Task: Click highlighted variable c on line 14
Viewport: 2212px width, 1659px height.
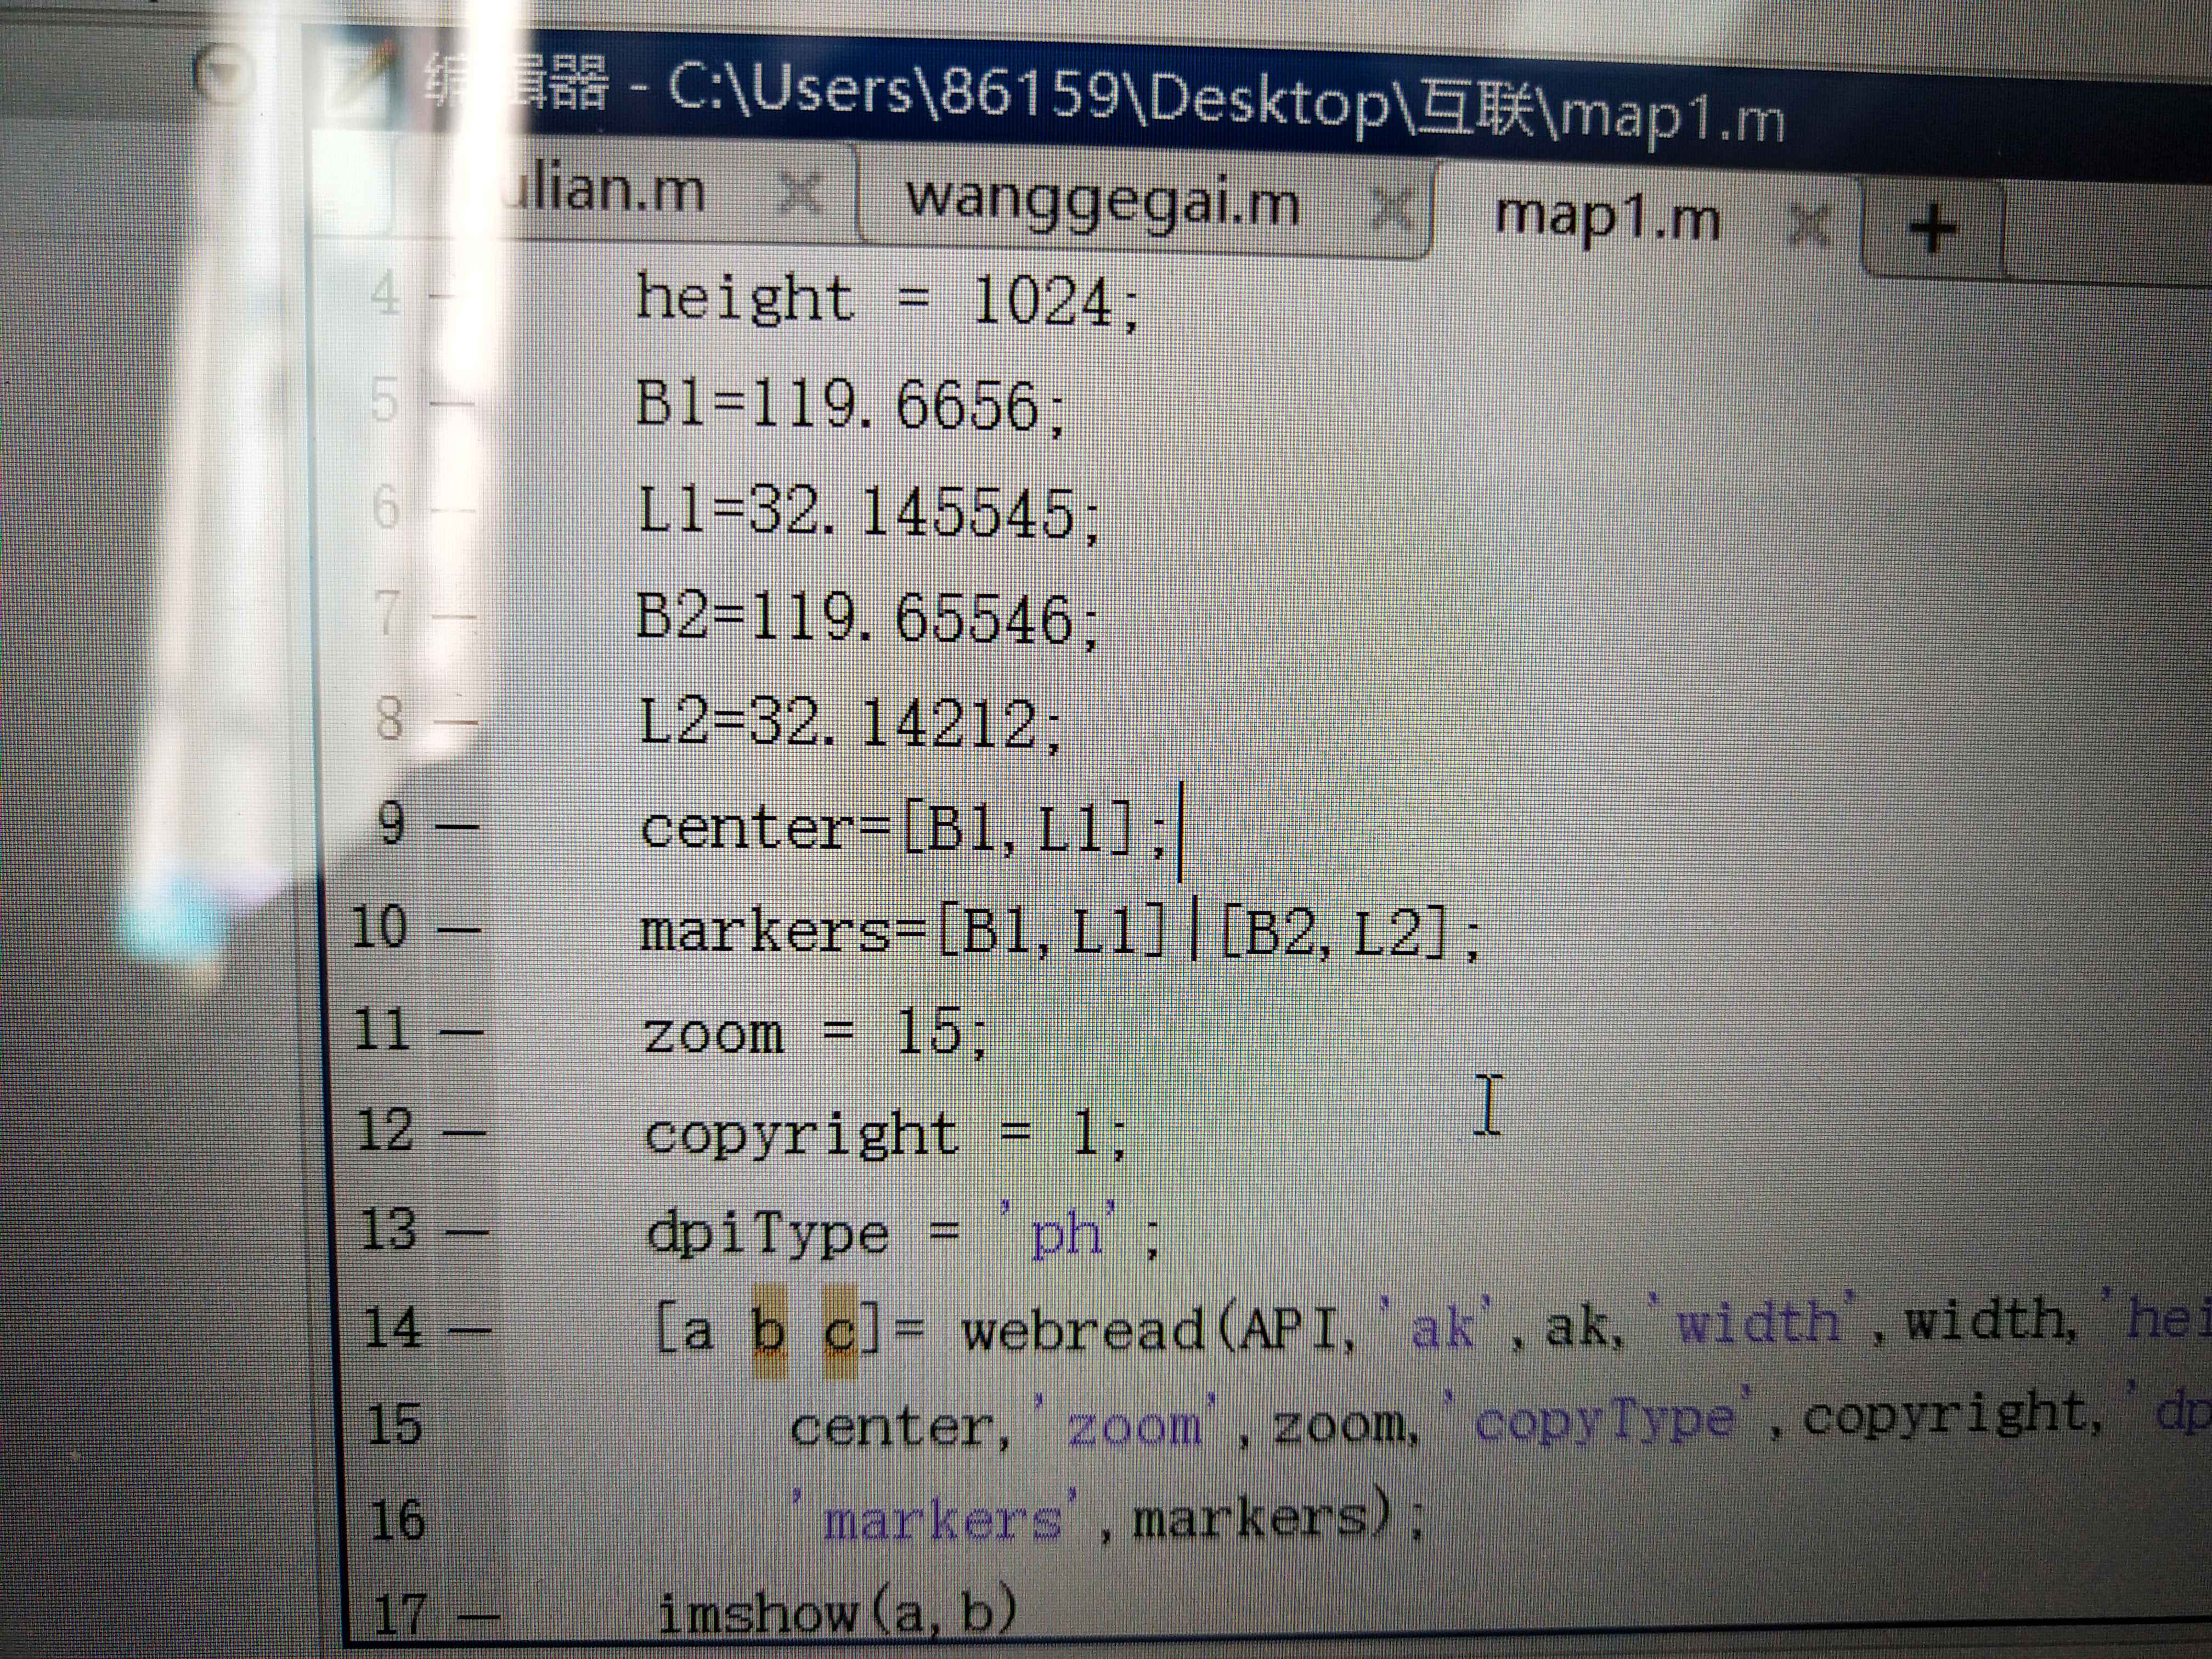Action: click(841, 1331)
